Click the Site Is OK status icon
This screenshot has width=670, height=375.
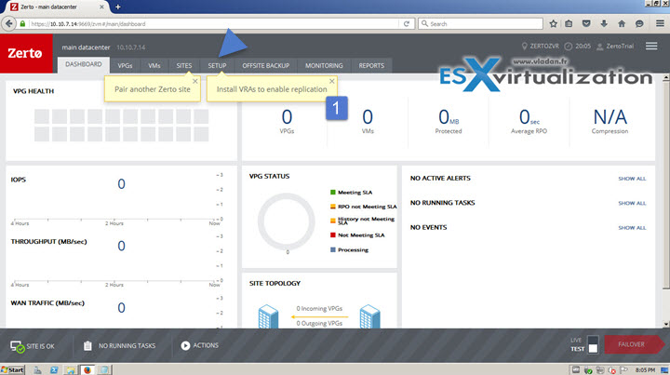[18, 346]
